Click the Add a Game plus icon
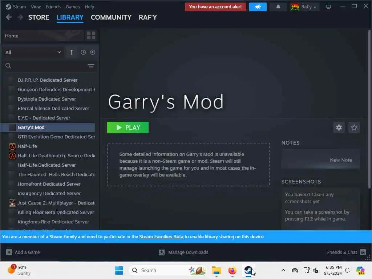Screen dimensions: 372x279 [9, 252]
